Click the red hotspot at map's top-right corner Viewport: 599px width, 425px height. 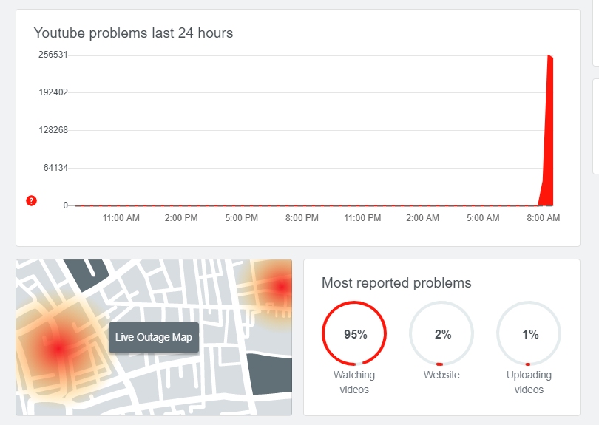(x=281, y=285)
